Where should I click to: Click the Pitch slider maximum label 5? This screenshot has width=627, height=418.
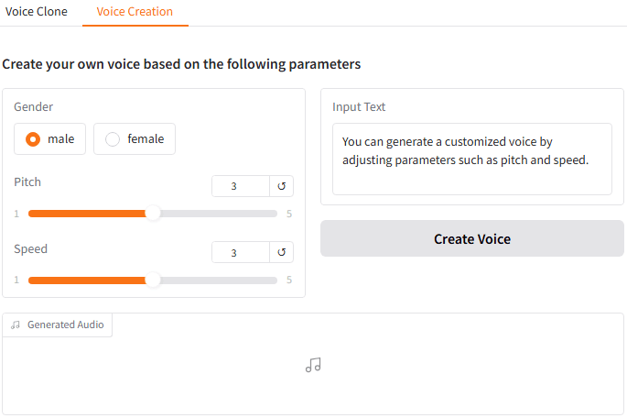click(x=289, y=214)
